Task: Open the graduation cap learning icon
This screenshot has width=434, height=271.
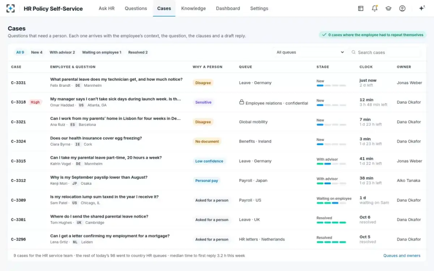Action: [388, 8]
